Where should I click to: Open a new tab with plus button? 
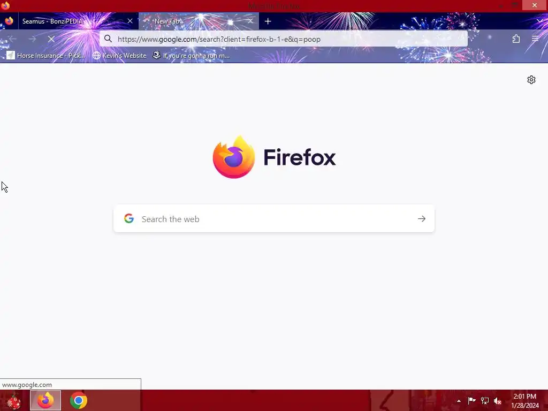[x=268, y=21]
